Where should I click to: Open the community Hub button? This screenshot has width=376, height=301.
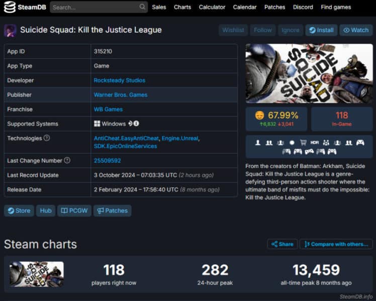click(x=46, y=211)
